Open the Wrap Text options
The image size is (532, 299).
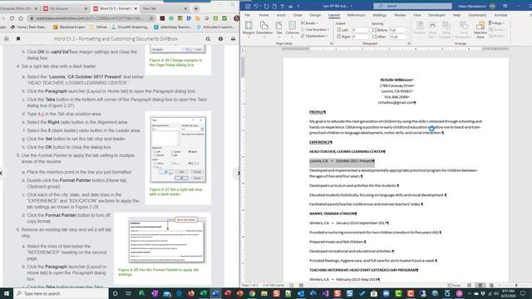point(432,30)
